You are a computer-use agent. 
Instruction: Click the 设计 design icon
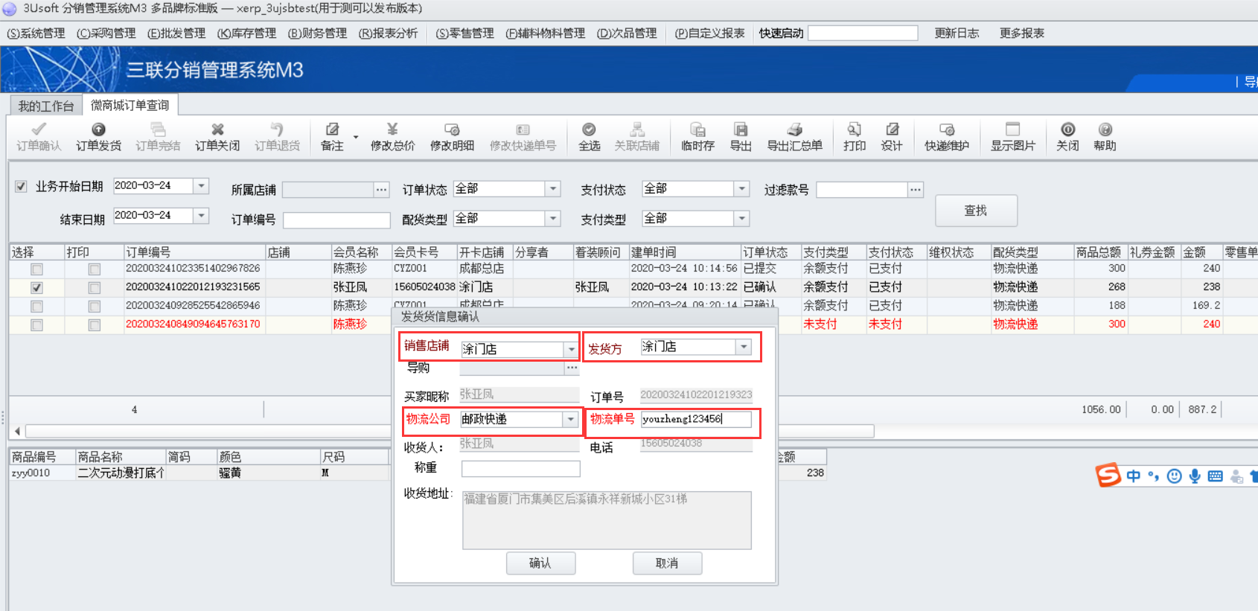tap(892, 137)
